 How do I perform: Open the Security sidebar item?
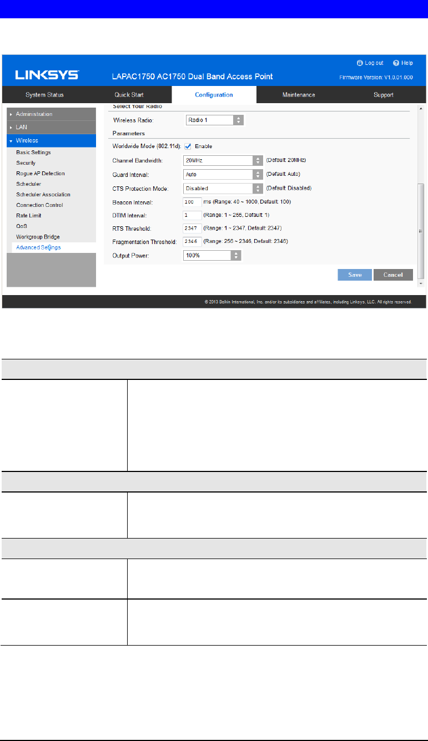click(26, 163)
